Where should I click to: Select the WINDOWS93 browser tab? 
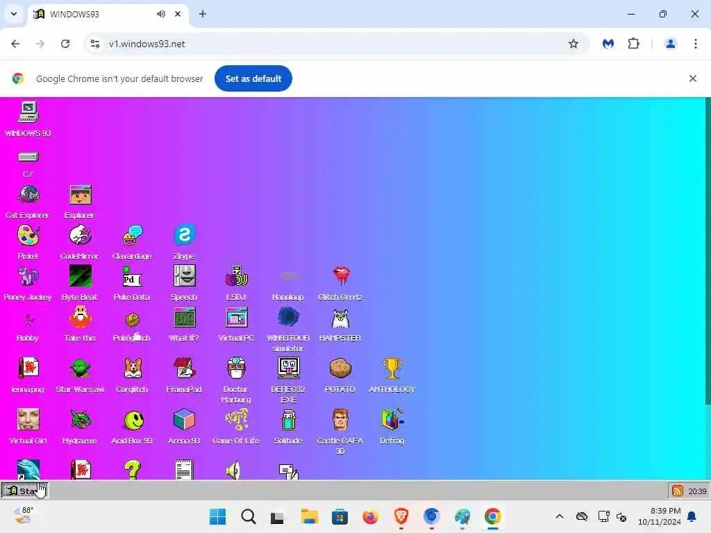click(x=109, y=15)
